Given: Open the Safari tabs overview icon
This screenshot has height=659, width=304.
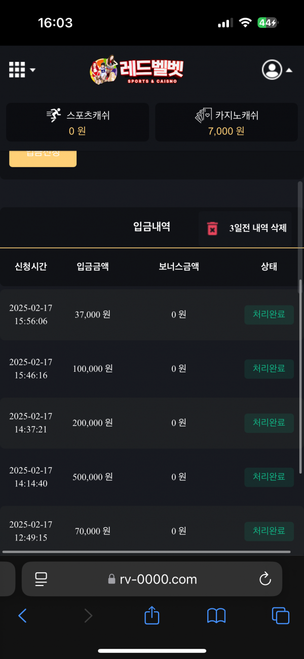Looking at the screenshot, I should [280, 615].
